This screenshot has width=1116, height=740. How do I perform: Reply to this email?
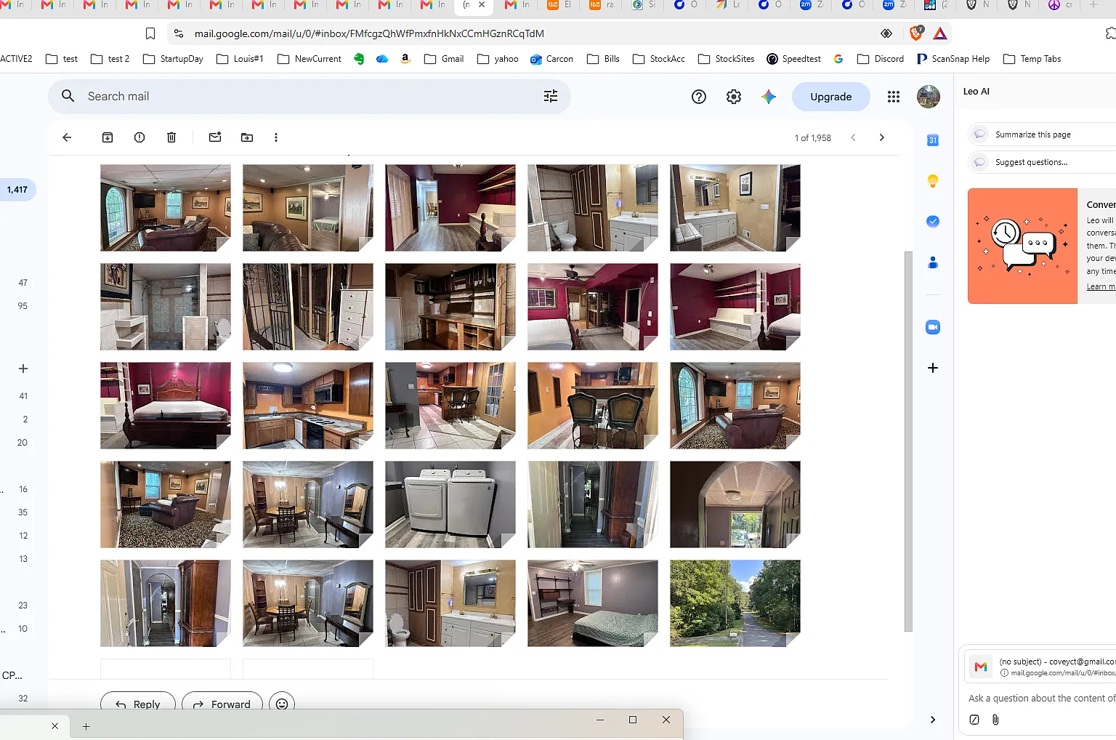[x=138, y=704]
